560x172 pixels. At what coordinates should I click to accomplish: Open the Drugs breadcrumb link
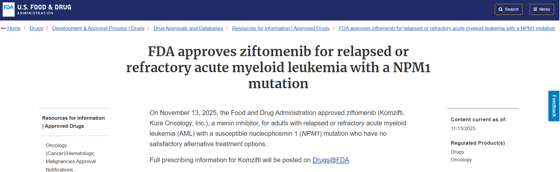[x=36, y=29]
